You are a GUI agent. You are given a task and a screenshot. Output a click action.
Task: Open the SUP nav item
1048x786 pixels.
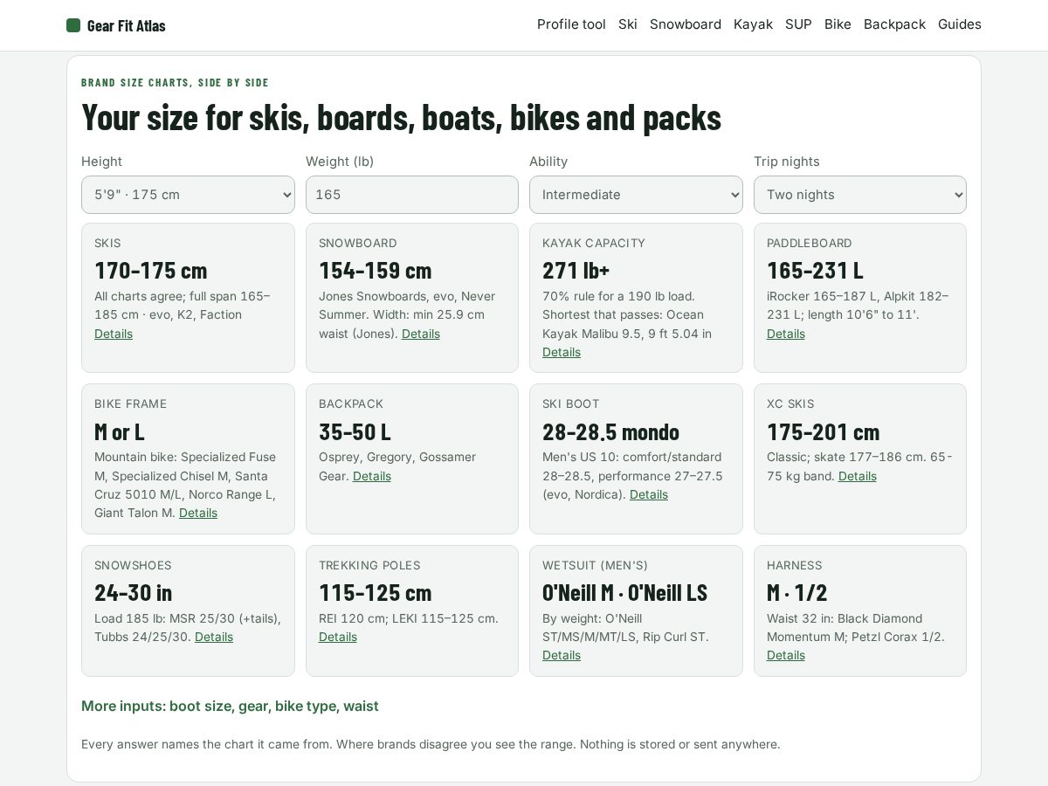click(x=798, y=24)
